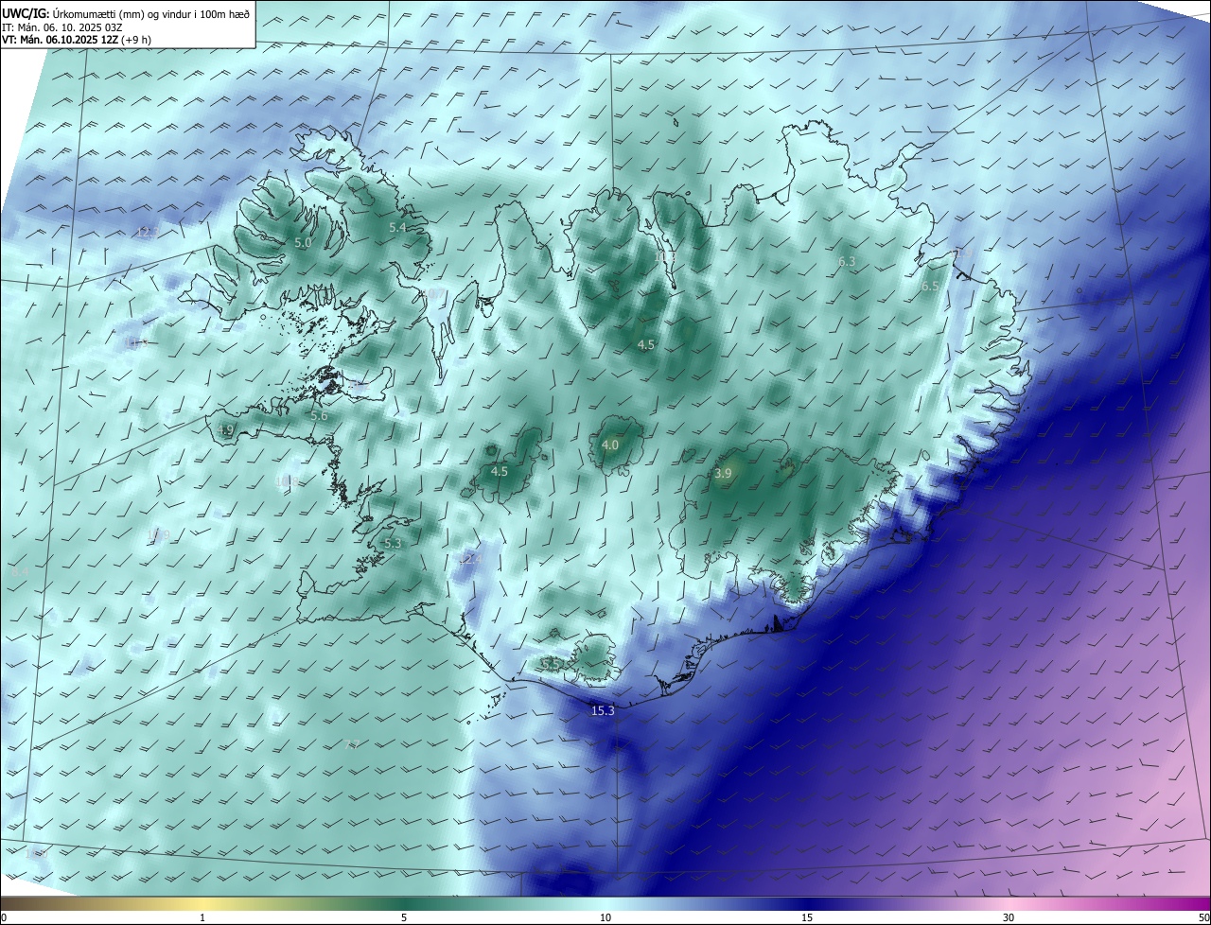Click the 3.9 precipitation value label

click(x=723, y=474)
